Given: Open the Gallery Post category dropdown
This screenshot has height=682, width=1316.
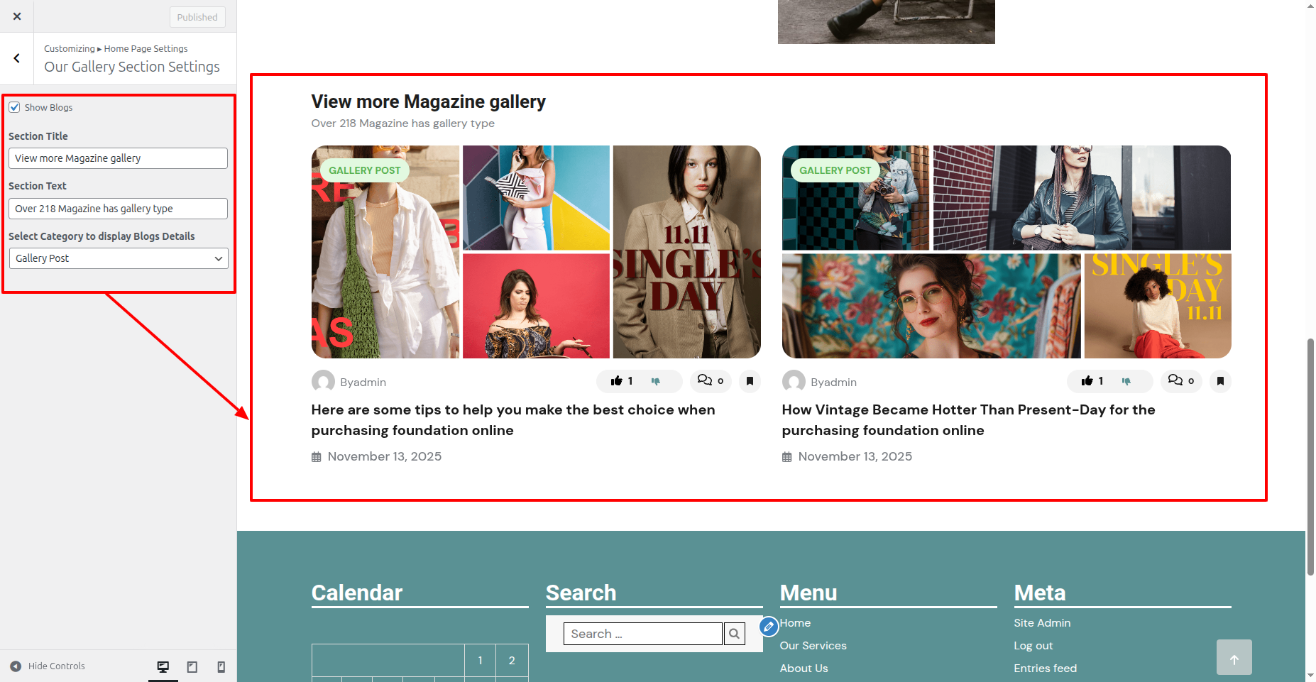Looking at the screenshot, I should 118,258.
